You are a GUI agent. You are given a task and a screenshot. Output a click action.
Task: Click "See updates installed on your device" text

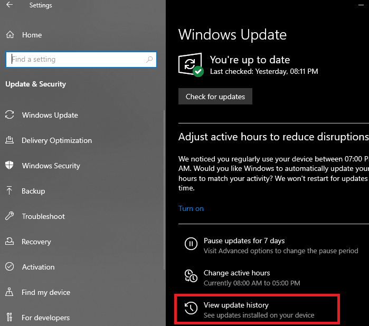pos(259,315)
